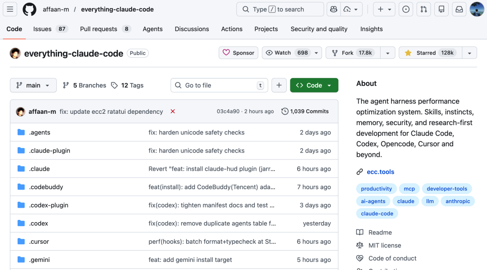Screen dimensions: 487x270
Task: Open the global navigation hamburger menu
Action: (9, 9)
